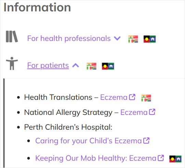Image resolution: width=185 pixels, height=168 pixels.
Task: Collapse the For patients up chevron
Action: [x=76, y=65]
